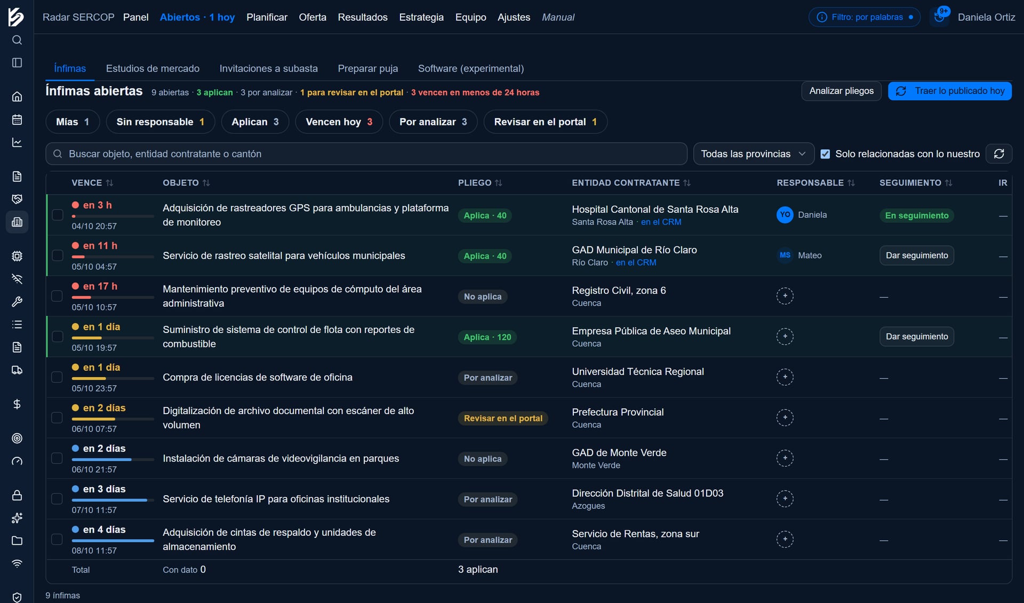Open the CPU chip icon in the sidebar
This screenshot has width=1024, height=603.
[17, 256]
